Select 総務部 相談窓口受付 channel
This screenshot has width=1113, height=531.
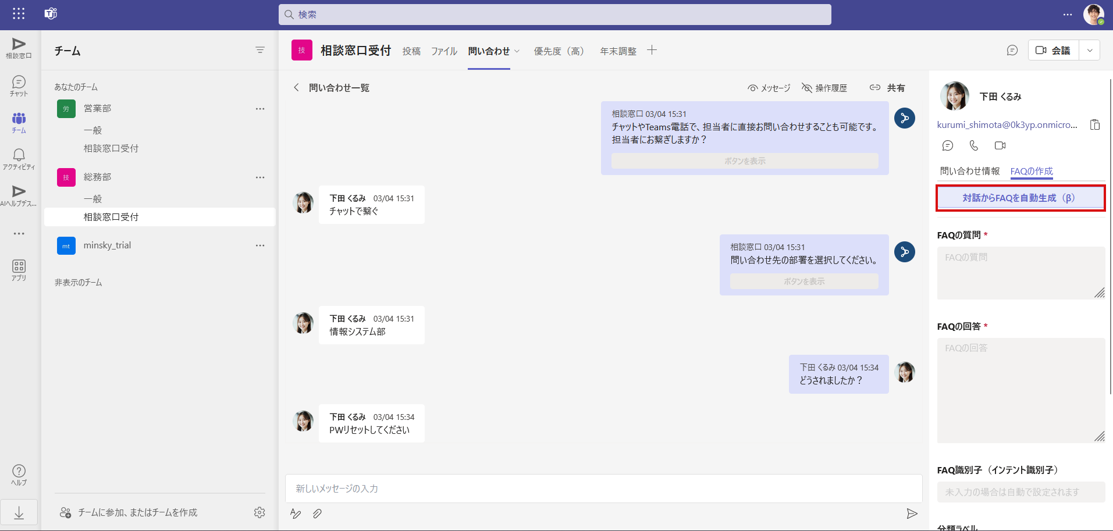click(160, 217)
